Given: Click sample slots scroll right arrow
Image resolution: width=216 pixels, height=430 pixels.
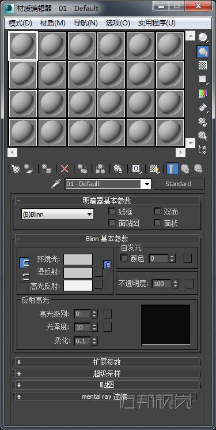Looking at the screenshot, I should (x=180, y=153).
